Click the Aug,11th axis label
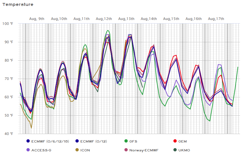Viewport: 242px width, 155px height. tap(82, 19)
